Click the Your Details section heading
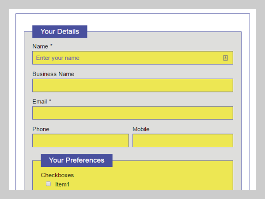This screenshot has height=199, width=265. [x=60, y=31]
